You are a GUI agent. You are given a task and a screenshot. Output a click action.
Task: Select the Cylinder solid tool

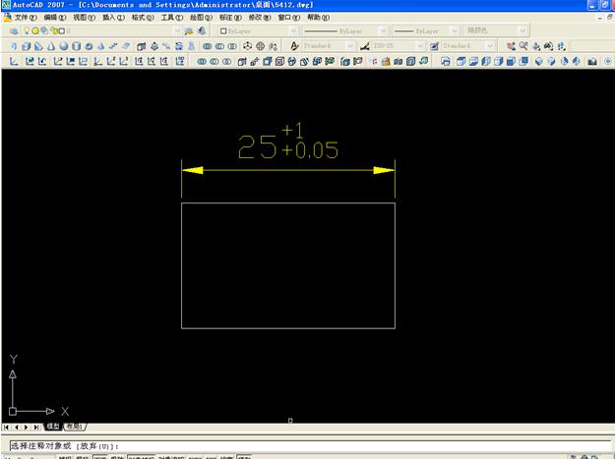point(76,46)
